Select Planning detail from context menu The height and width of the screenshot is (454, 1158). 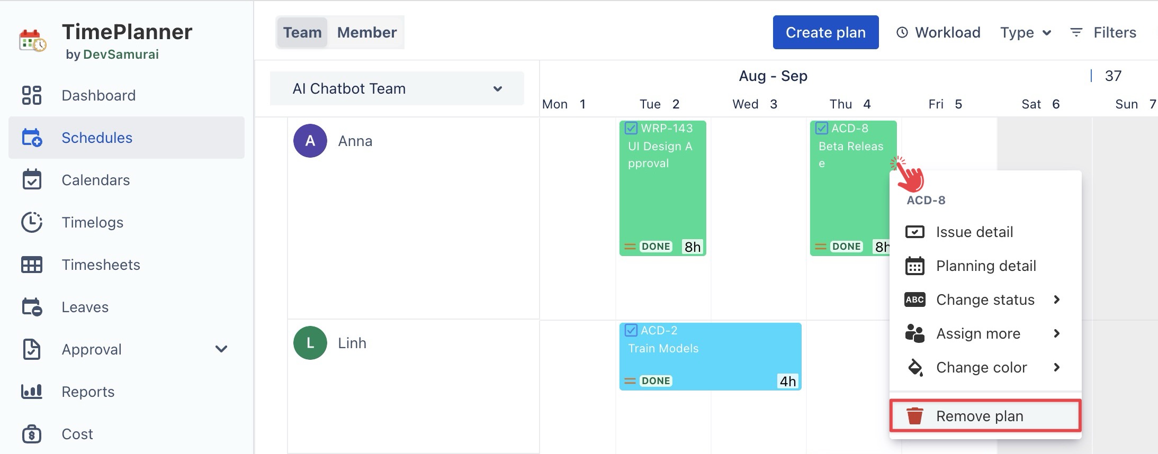pos(985,266)
